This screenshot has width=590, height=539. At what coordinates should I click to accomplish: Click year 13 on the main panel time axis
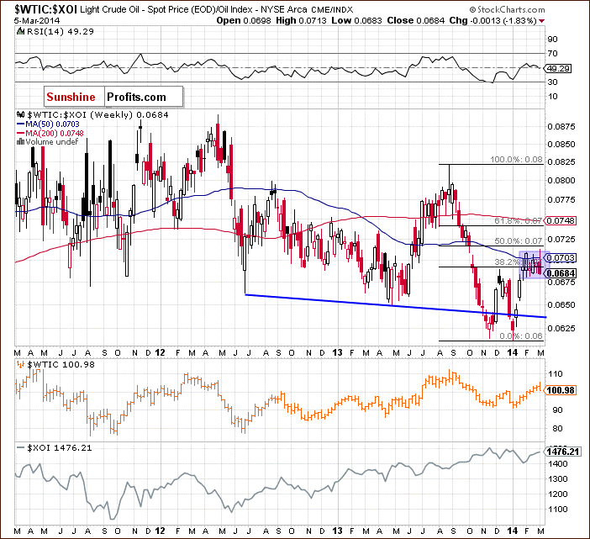338,352
